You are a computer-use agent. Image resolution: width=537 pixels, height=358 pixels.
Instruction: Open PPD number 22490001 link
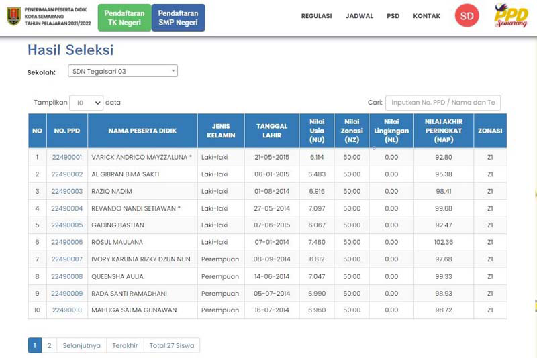point(66,157)
